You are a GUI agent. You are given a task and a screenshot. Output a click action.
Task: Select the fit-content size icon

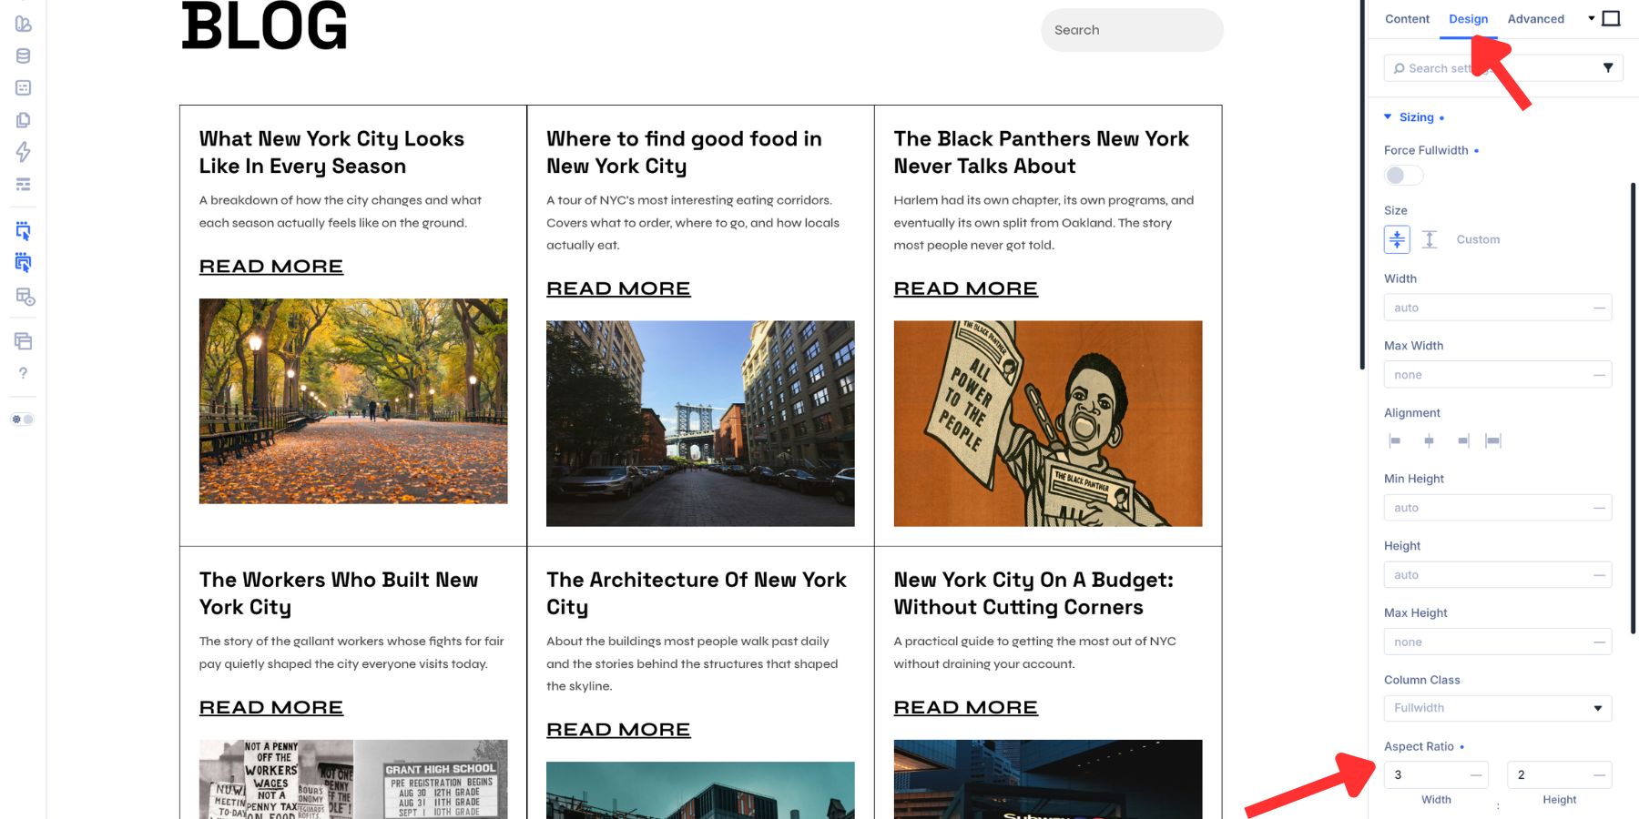pos(1397,239)
